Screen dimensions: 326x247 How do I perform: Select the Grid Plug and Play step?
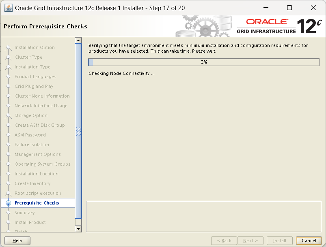point(34,86)
